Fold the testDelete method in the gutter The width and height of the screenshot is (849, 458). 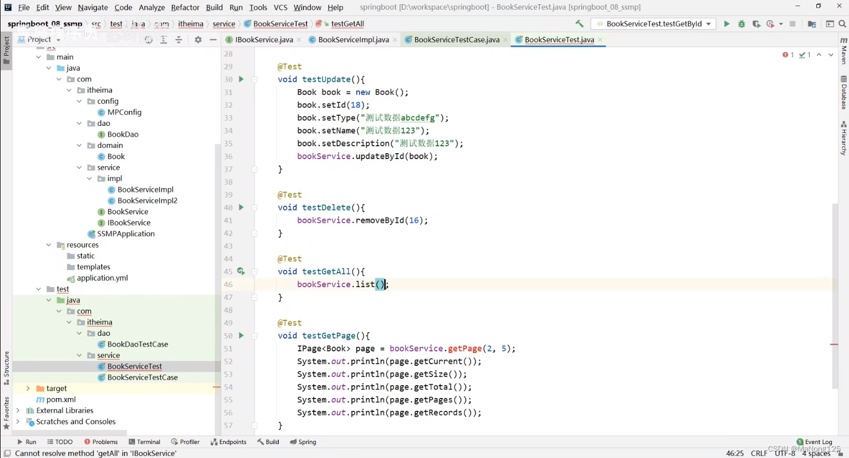(255, 207)
